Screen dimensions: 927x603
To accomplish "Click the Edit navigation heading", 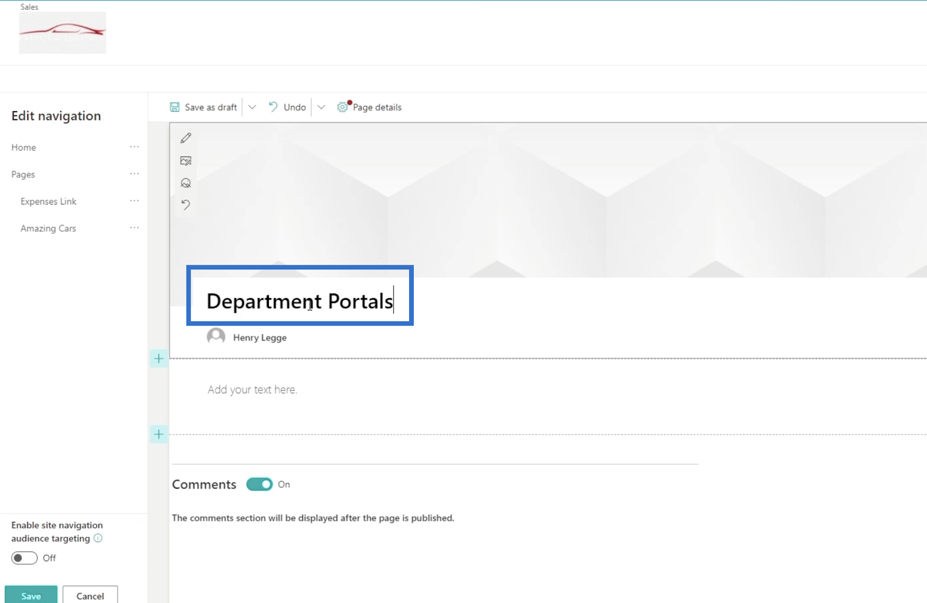I will click(x=56, y=116).
